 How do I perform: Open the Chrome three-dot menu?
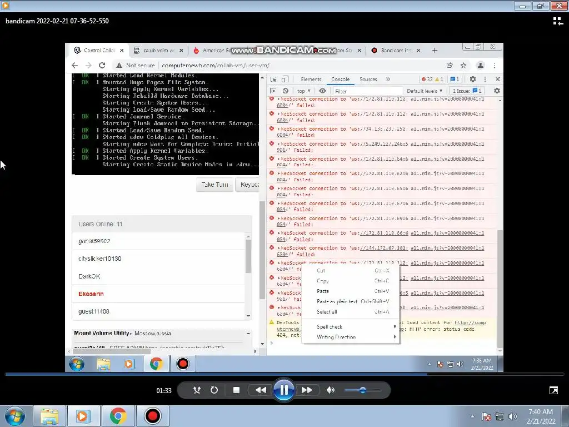pos(495,66)
